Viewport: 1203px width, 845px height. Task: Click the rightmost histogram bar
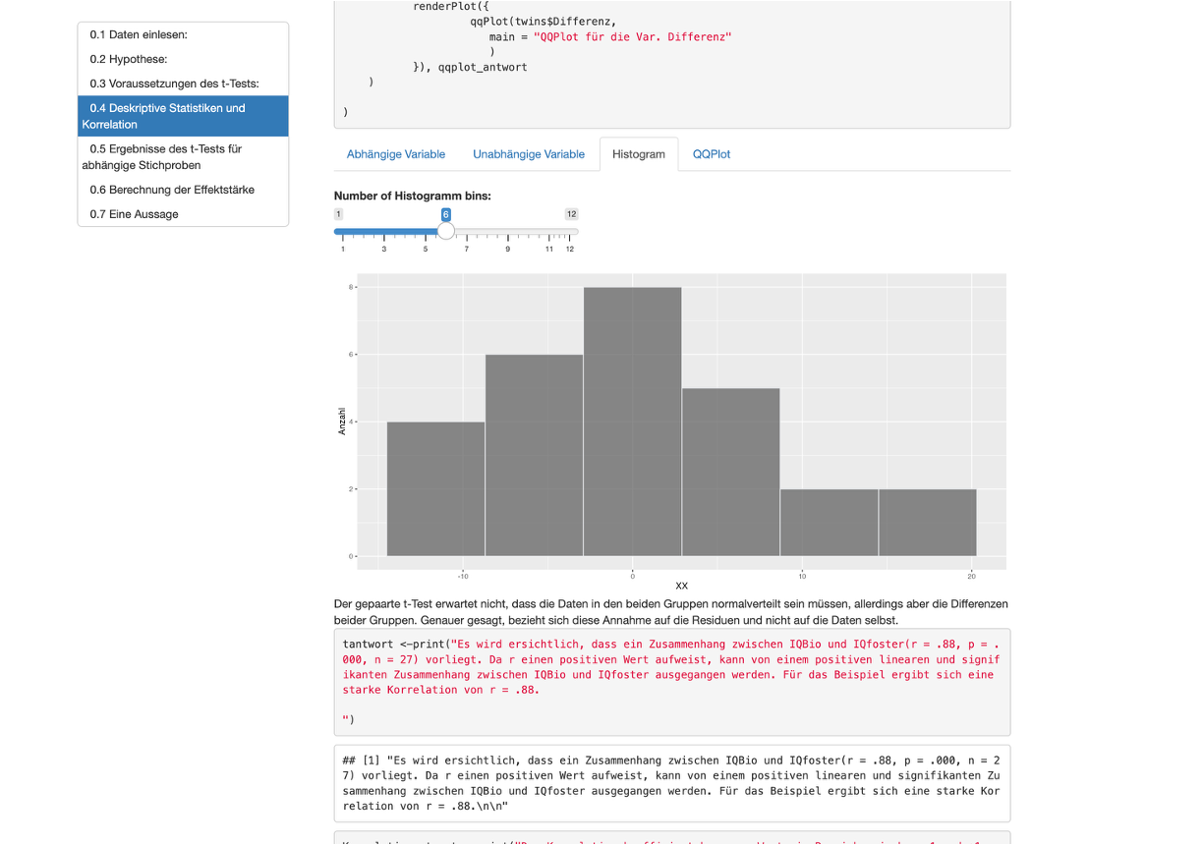(927, 522)
